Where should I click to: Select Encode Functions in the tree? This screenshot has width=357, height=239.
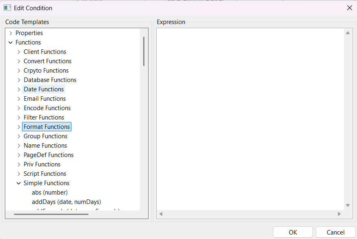47,108
